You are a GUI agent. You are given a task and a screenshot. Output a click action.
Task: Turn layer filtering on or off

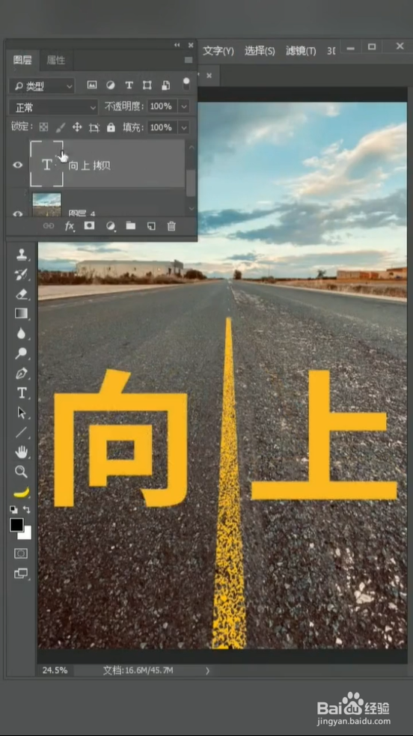click(186, 84)
